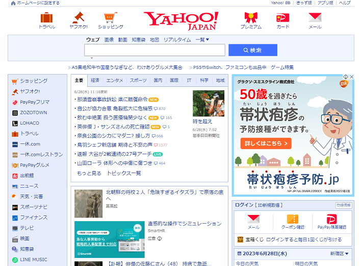Viewport: 362px width, 266px height.
Task: Open PayPayグルメ in the left sidebar
Action: 35,165
